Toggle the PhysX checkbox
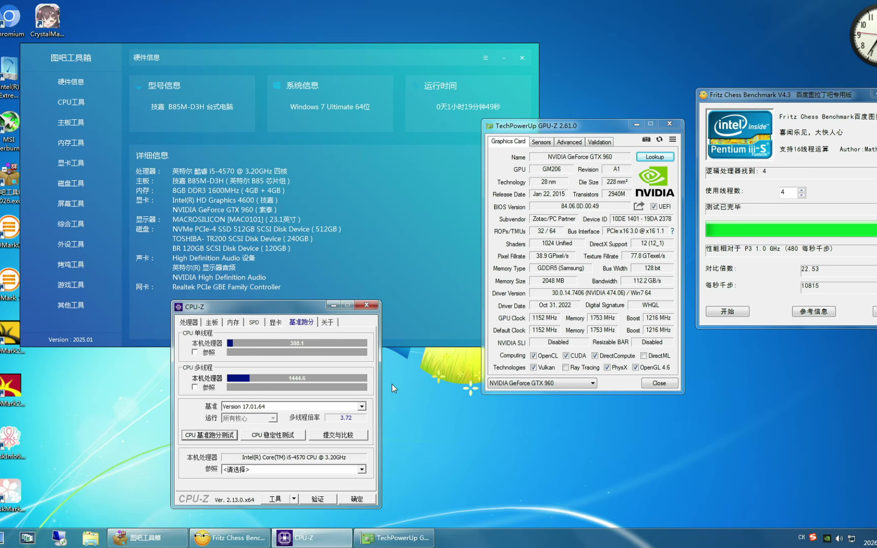The height and width of the screenshot is (548, 877). pyautogui.click(x=607, y=367)
